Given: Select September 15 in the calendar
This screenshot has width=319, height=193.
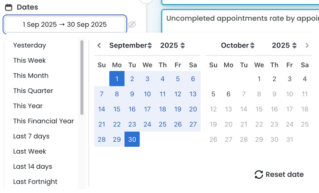Looking at the screenshot, I should (117, 109).
